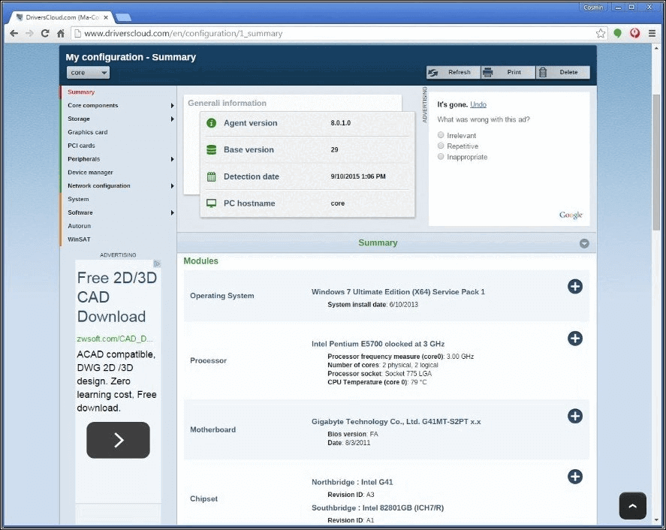Click the Refresh button
This screenshot has width=666, height=530.
[454, 73]
